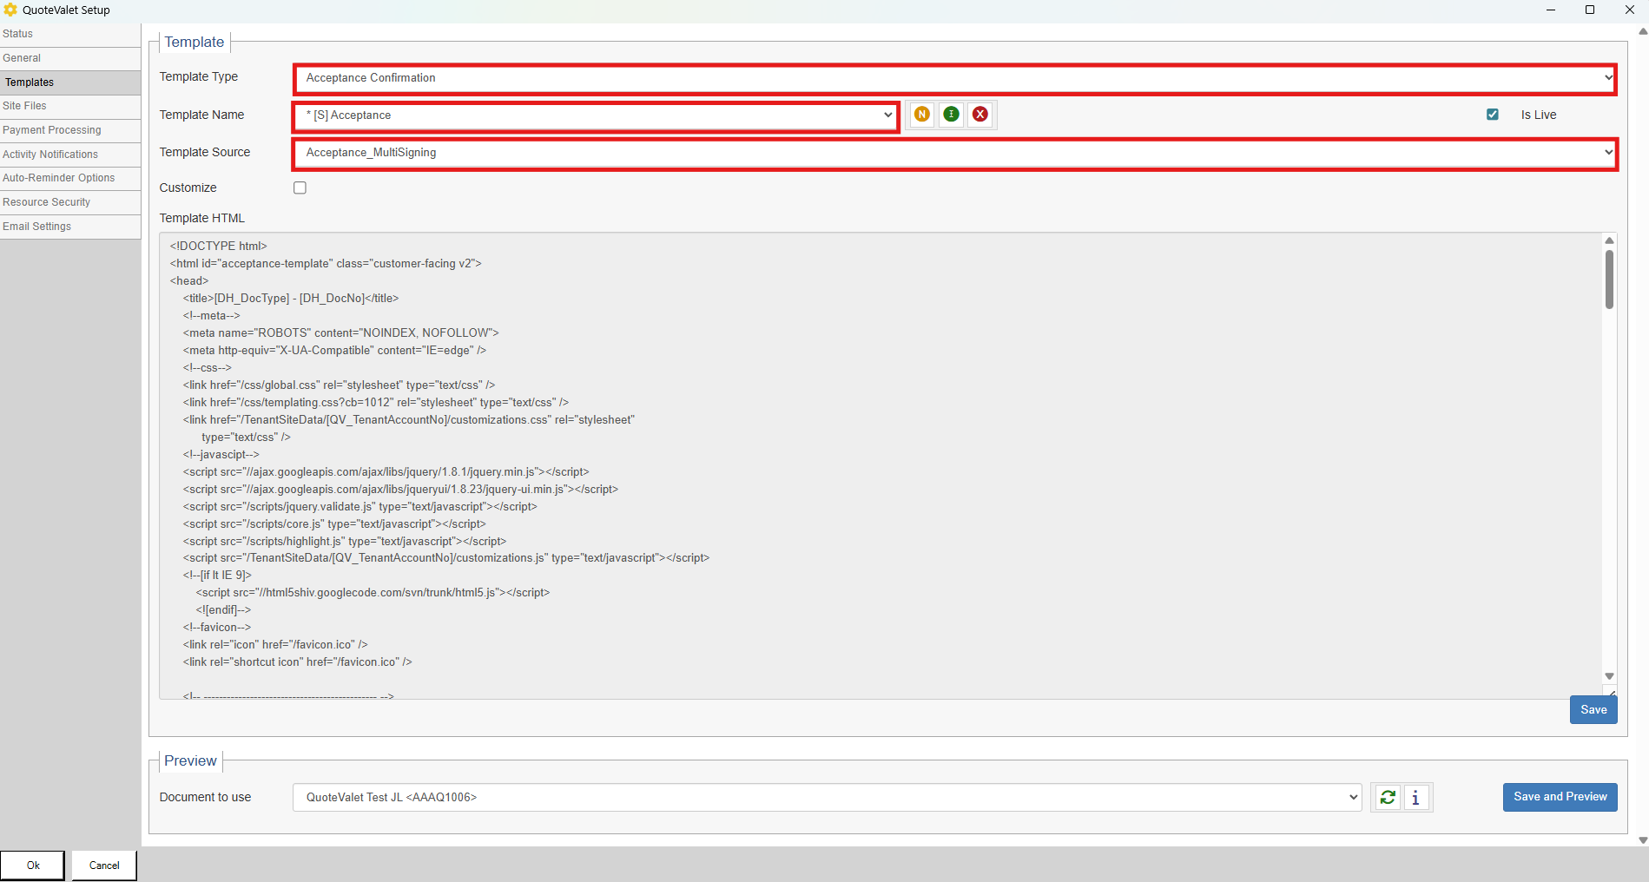The width and height of the screenshot is (1649, 882).
Task: Click the red X icon button
Action: pyautogui.click(x=980, y=115)
